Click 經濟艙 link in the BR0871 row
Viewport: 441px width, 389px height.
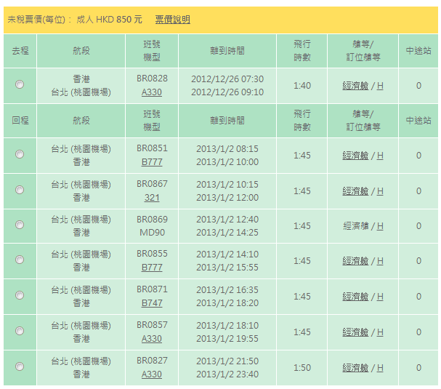point(355,297)
